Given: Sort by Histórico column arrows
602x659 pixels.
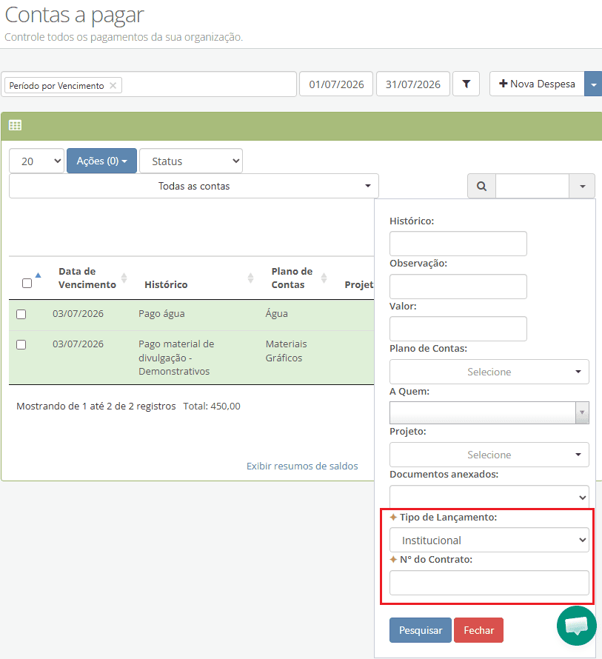Looking at the screenshot, I should [x=250, y=278].
